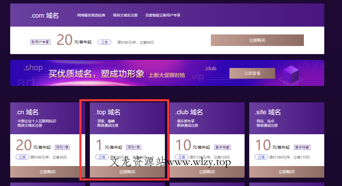Expand the 立省 tag on the .club card
342x186 pixels.
[181, 157]
